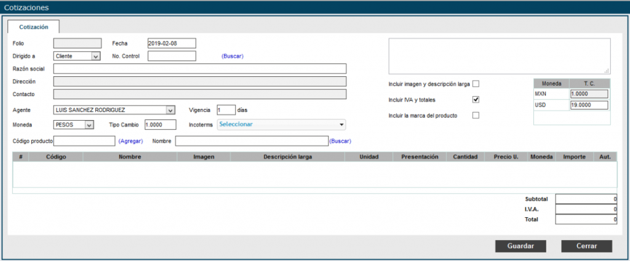Open the Incoterms Seleccionar dropdown
The image size is (630, 261).
pyautogui.click(x=282, y=124)
